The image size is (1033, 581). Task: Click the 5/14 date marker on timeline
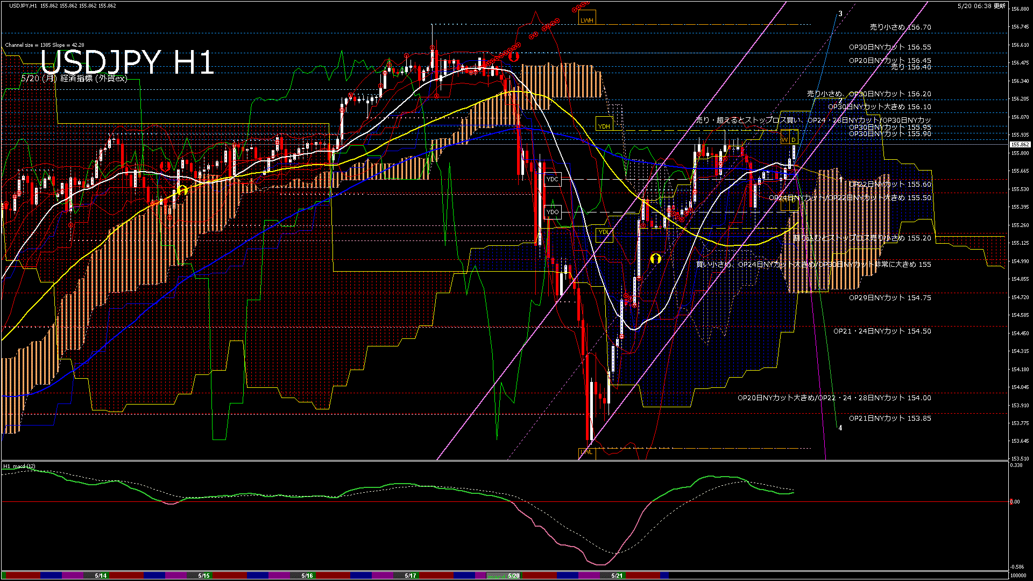click(x=101, y=576)
